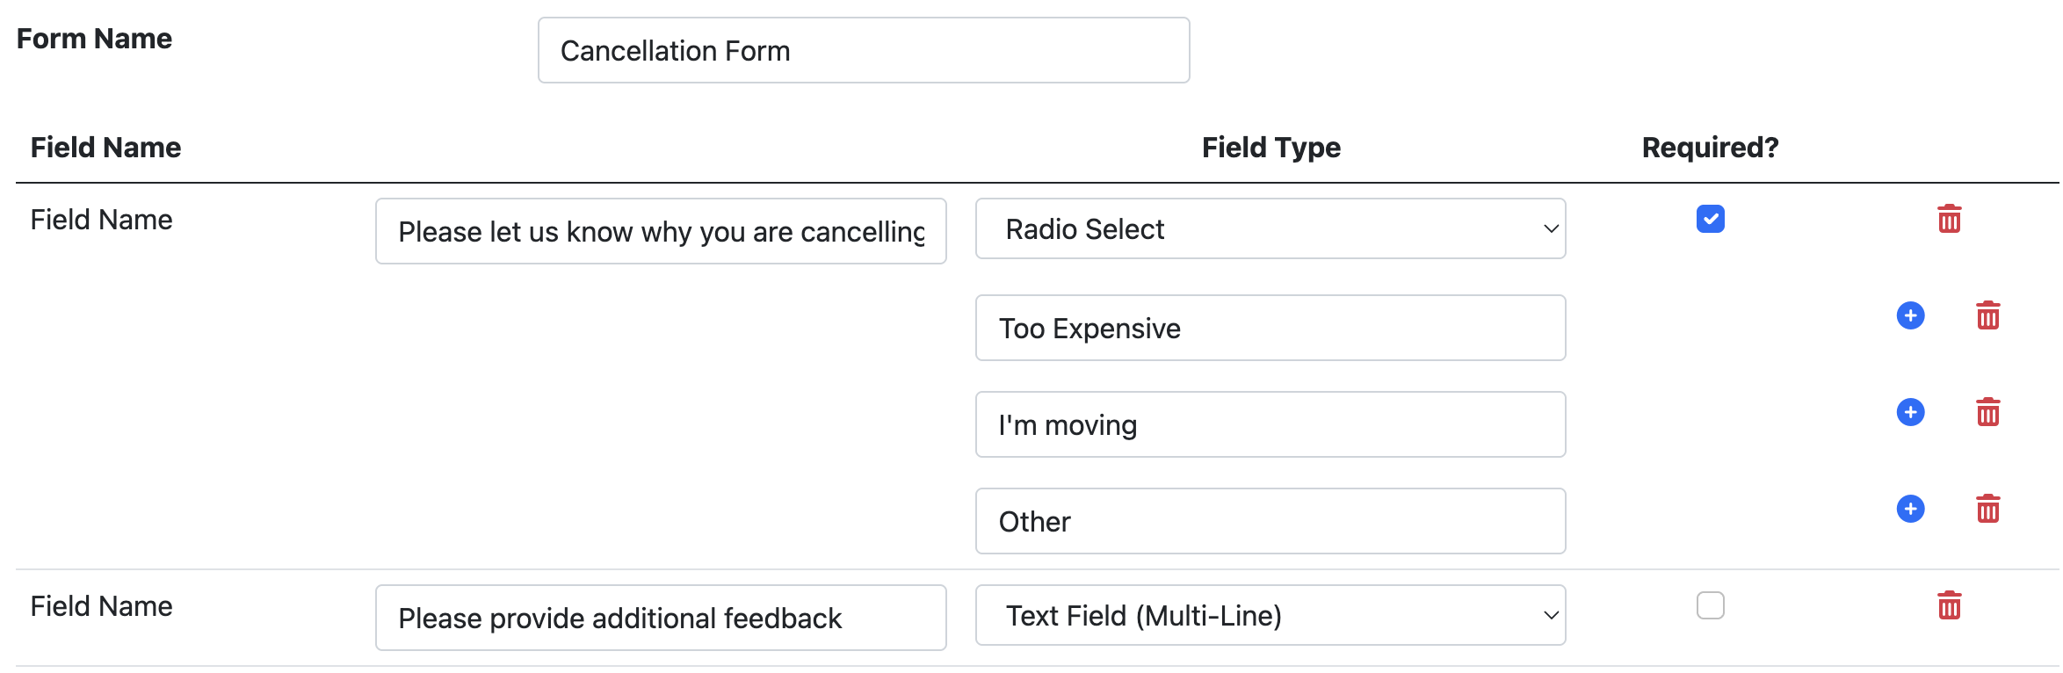Click the Required? column header
Screen dimensions: 2063x673
click(x=1709, y=148)
